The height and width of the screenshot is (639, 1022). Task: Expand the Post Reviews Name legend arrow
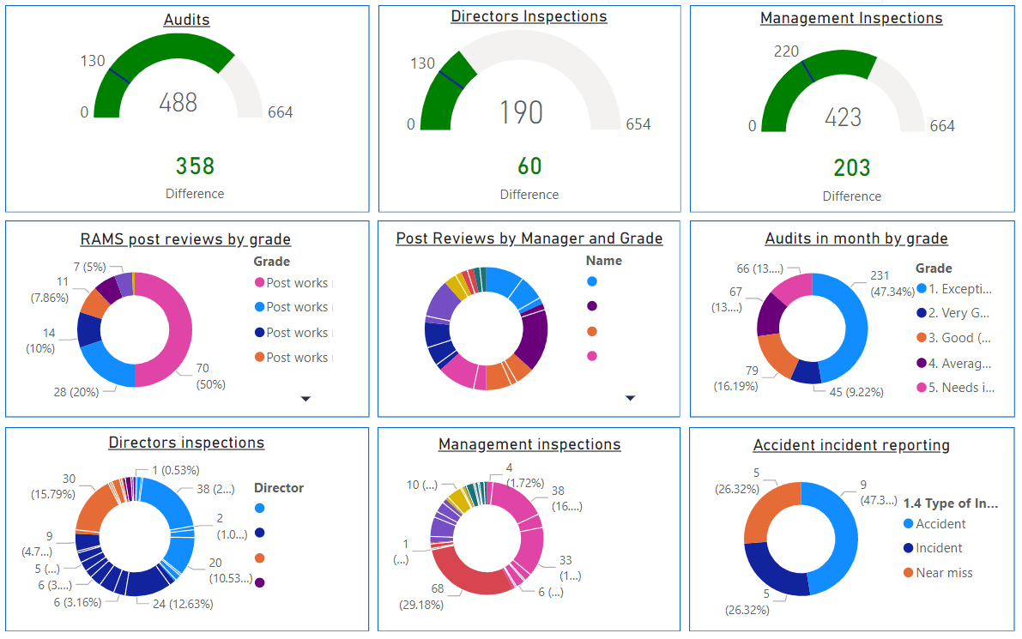point(631,398)
